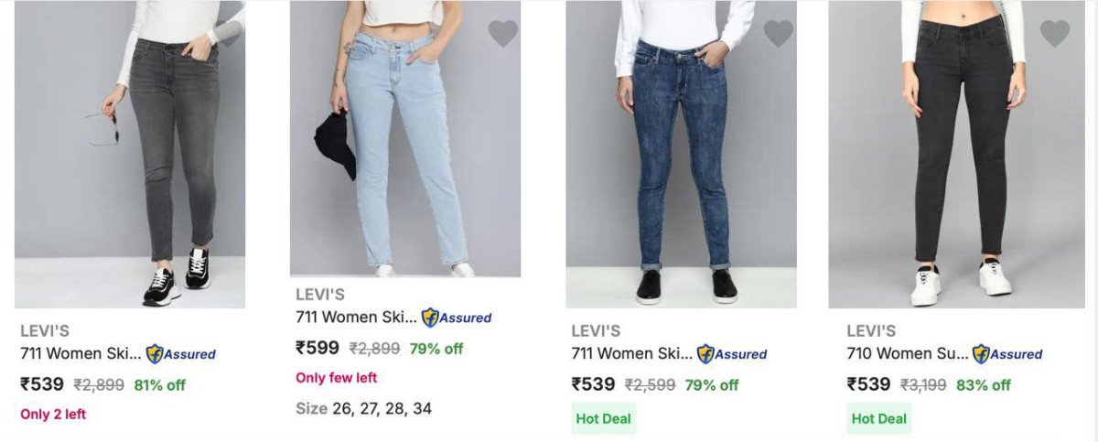Viewport: 1098px width, 442px height.
Task: Open the grey skinny jeans product image
Action: [x=130, y=154]
